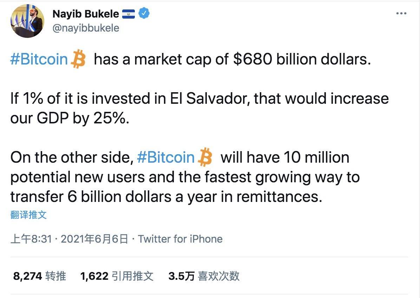This screenshot has height=298, width=420.
Task: Click the El Salvador flag emoji in the name
Action: (x=128, y=13)
